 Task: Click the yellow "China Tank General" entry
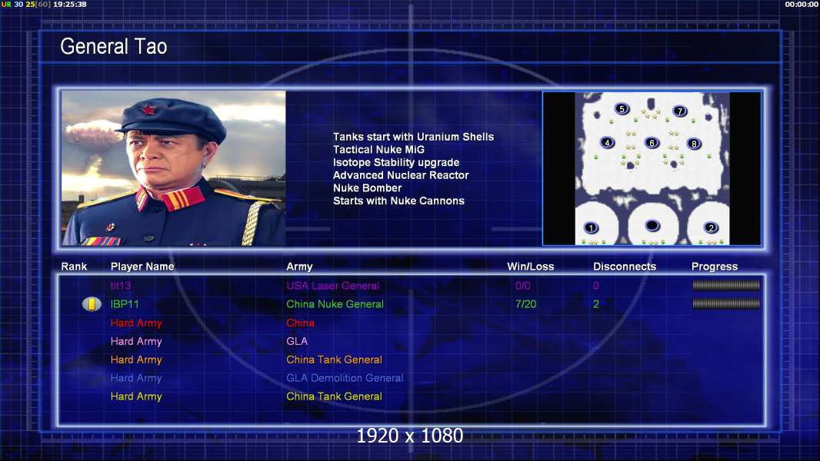pos(334,396)
